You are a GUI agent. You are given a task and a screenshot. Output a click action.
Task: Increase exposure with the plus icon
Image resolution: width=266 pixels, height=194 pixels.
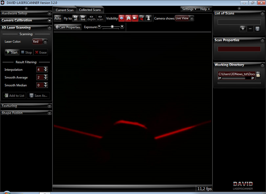122,27
